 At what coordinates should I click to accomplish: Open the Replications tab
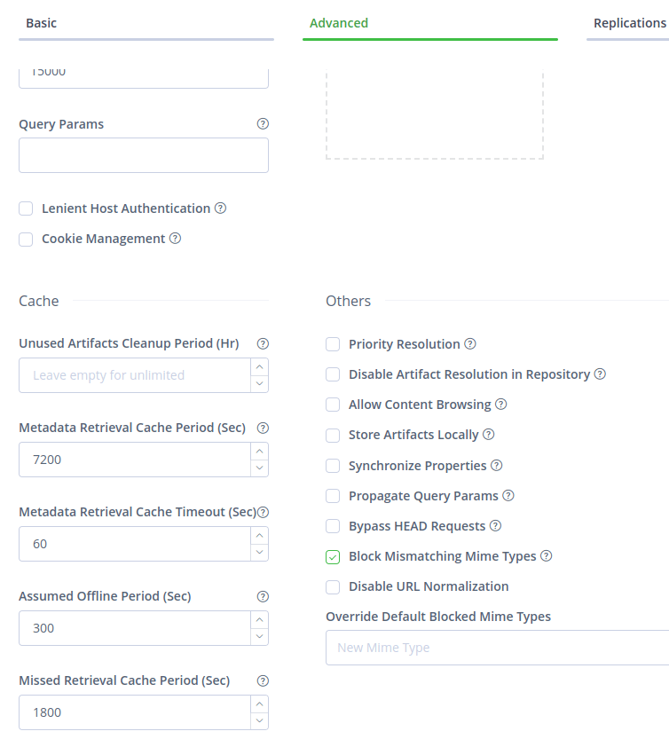pyautogui.click(x=629, y=22)
